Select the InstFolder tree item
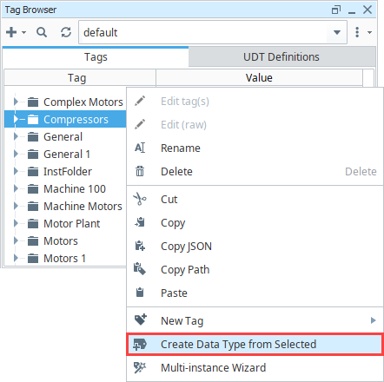The height and width of the screenshot is (382, 384). click(68, 172)
